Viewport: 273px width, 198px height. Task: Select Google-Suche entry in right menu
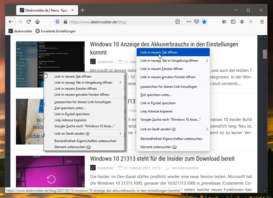point(173,120)
